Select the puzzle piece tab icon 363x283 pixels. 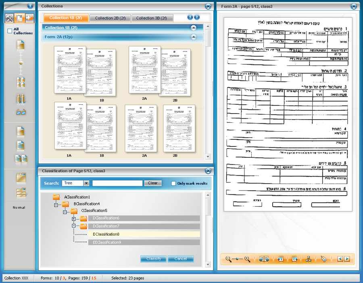point(29,18)
